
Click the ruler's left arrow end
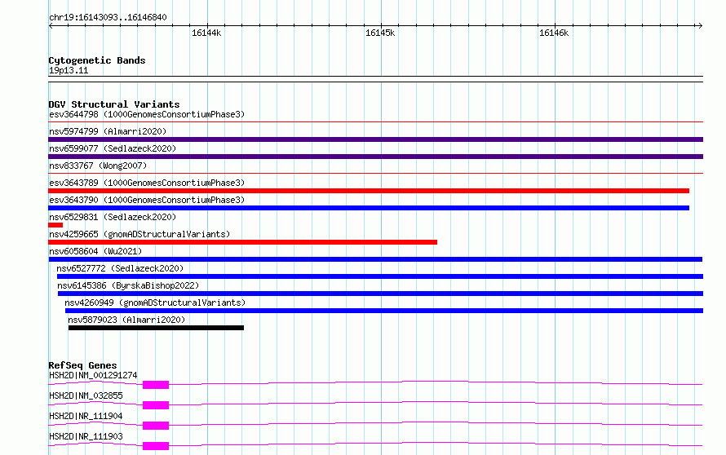click(51, 26)
